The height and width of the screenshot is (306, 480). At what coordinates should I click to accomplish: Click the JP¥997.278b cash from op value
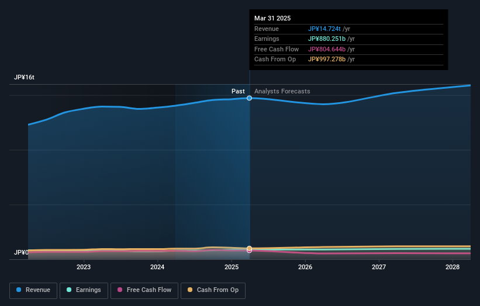(x=327, y=60)
